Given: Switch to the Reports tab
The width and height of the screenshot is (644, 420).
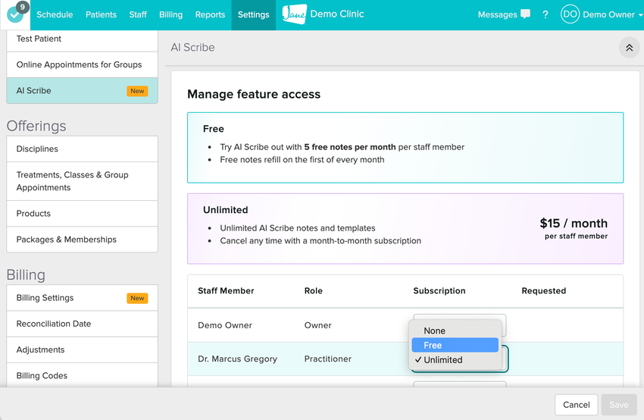Looking at the screenshot, I should tap(210, 14).
